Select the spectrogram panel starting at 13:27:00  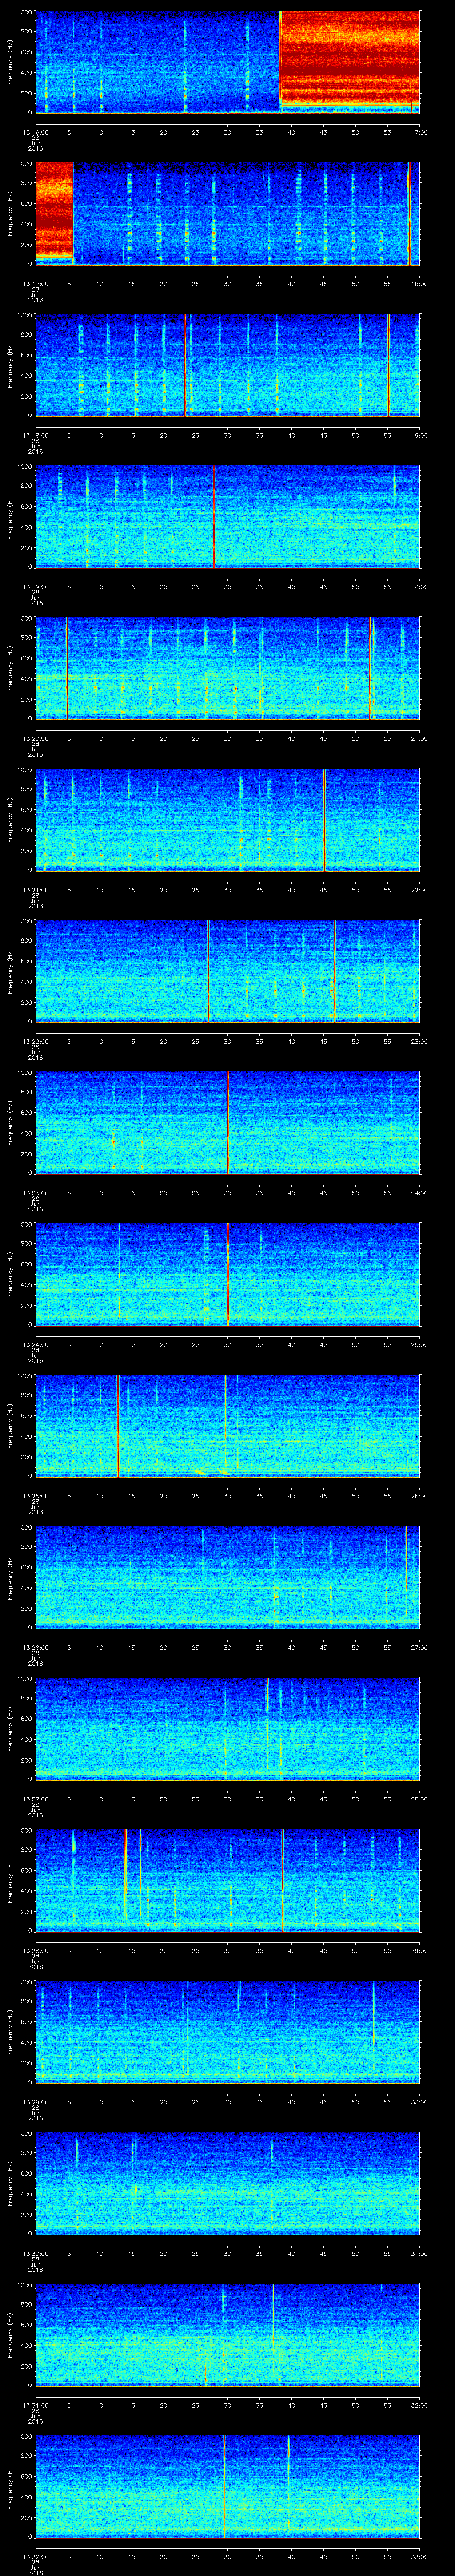tap(228, 1728)
